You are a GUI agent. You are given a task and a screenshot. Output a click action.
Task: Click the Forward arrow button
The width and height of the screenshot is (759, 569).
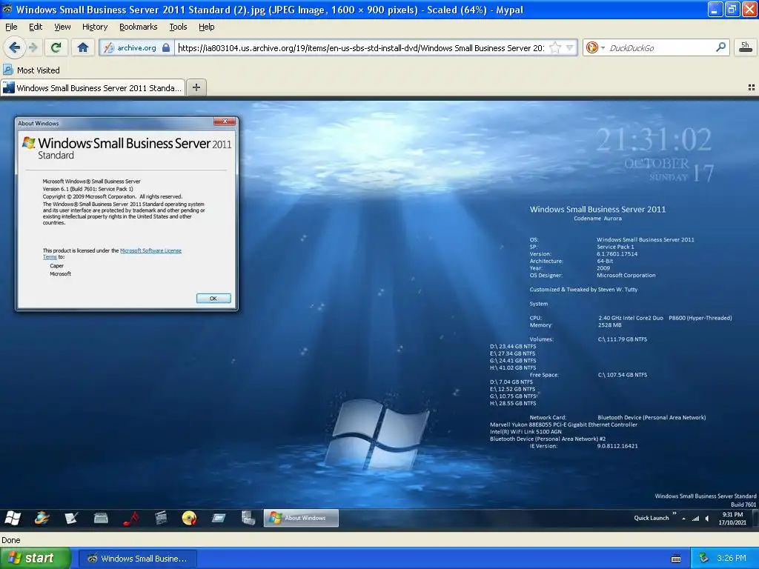click(x=33, y=47)
